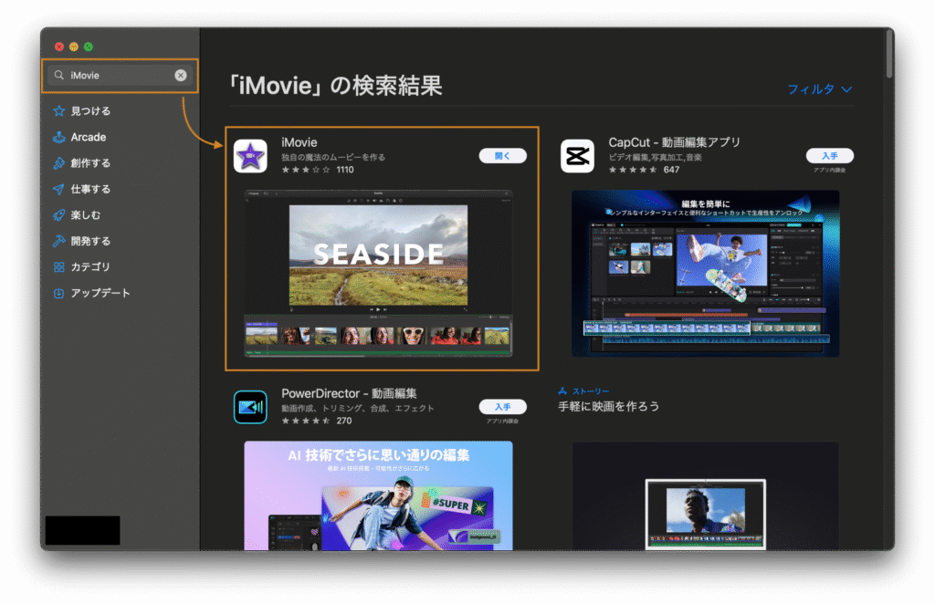The width and height of the screenshot is (935, 604).
Task: Click the iMovie app icon
Action: click(x=250, y=156)
